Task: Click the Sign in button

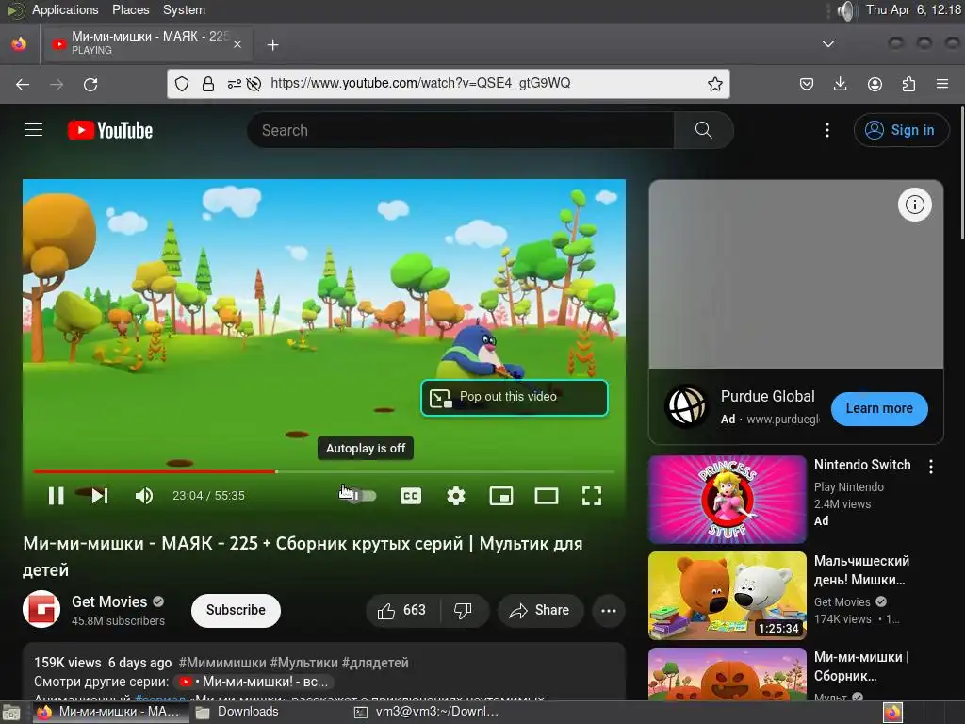Action: tap(901, 130)
